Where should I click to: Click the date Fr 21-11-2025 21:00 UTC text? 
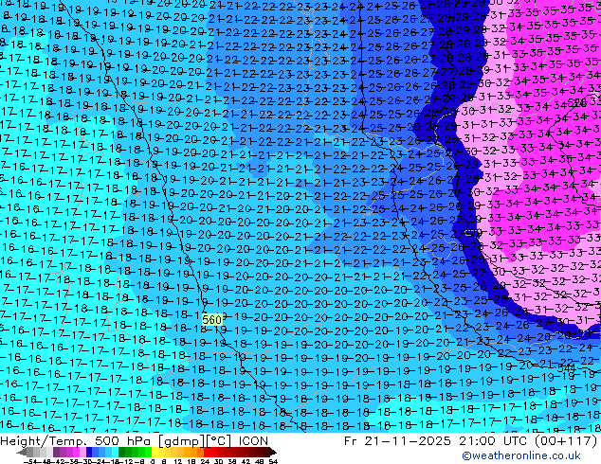click(436, 441)
